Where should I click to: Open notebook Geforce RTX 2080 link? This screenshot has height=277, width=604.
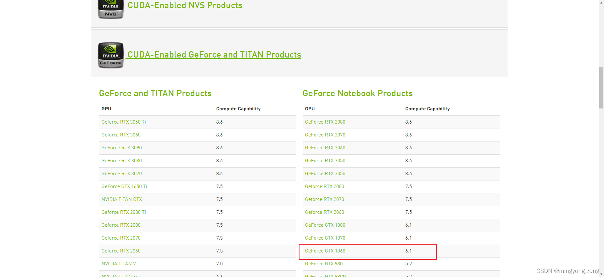pyautogui.click(x=324, y=186)
